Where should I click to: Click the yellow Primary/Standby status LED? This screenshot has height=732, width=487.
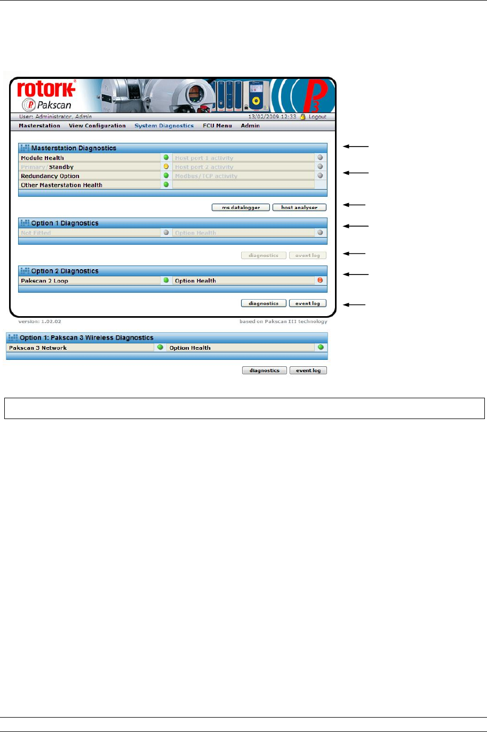(166, 167)
